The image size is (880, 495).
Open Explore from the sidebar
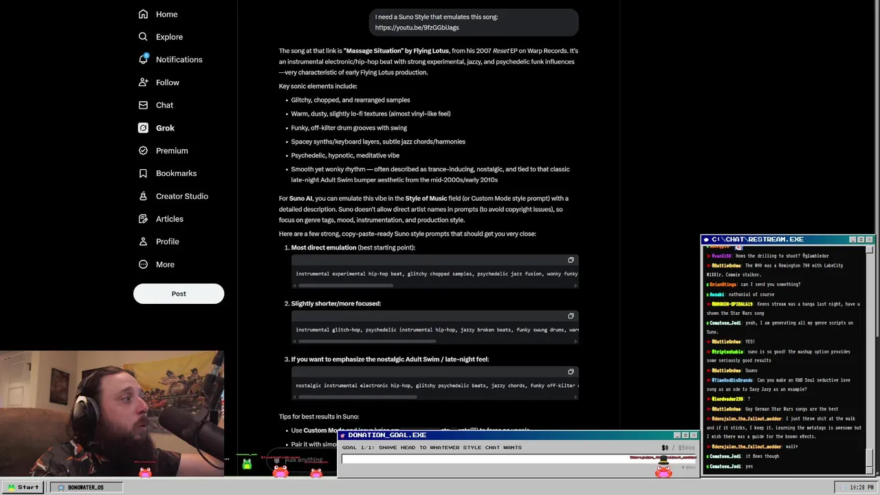pyautogui.click(x=161, y=36)
